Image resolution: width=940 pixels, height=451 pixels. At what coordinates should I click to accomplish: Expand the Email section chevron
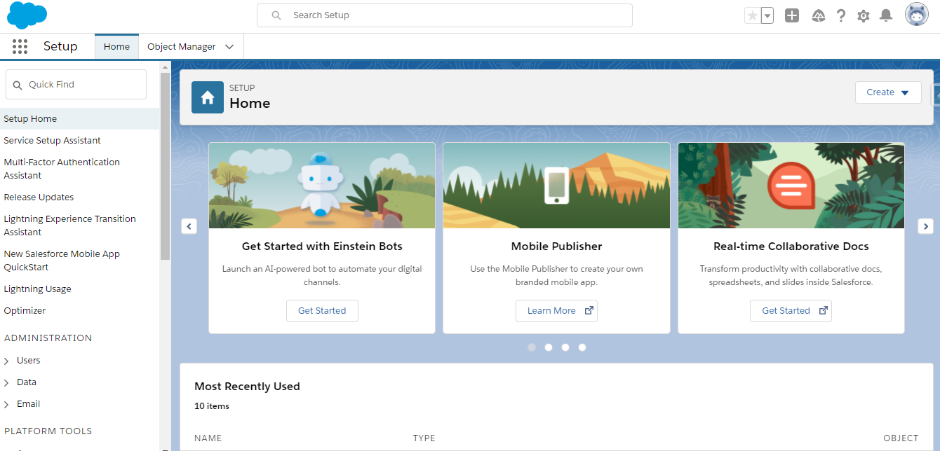(x=6, y=405)
